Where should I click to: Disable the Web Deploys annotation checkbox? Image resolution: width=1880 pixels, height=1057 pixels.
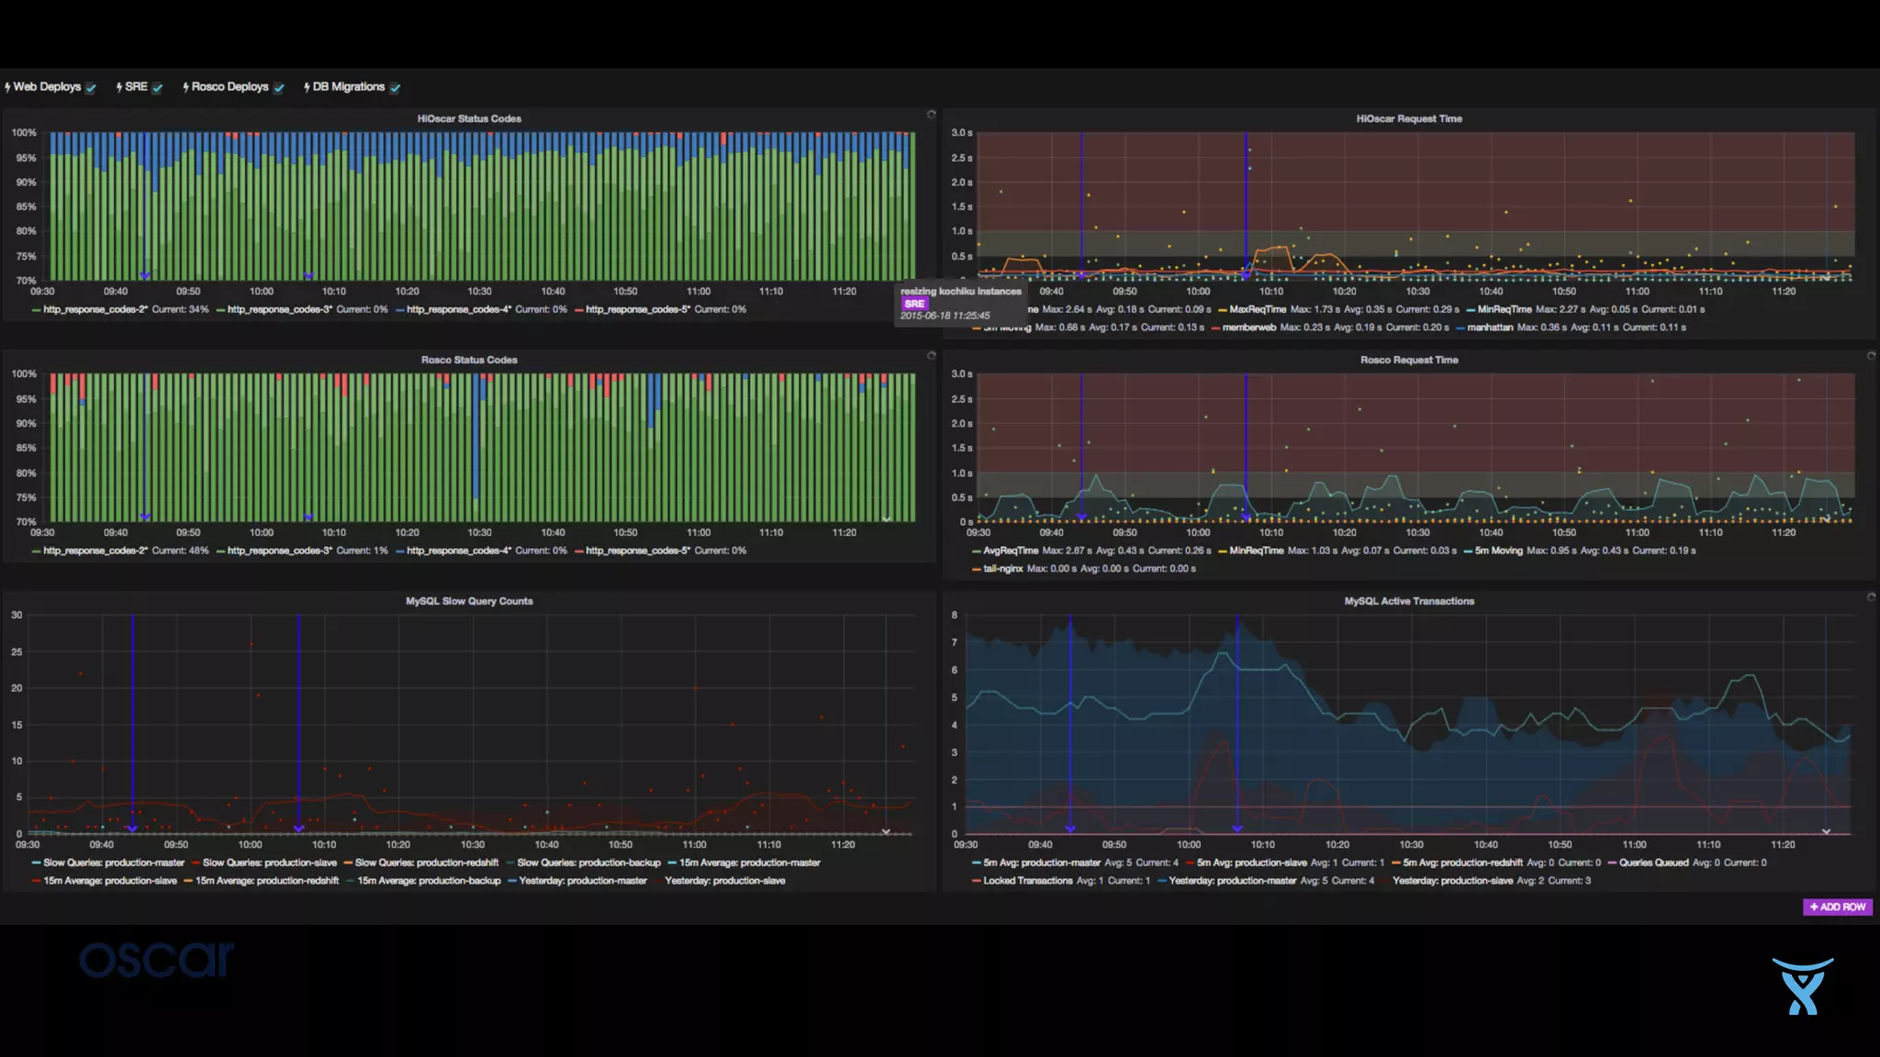point(91,88)
